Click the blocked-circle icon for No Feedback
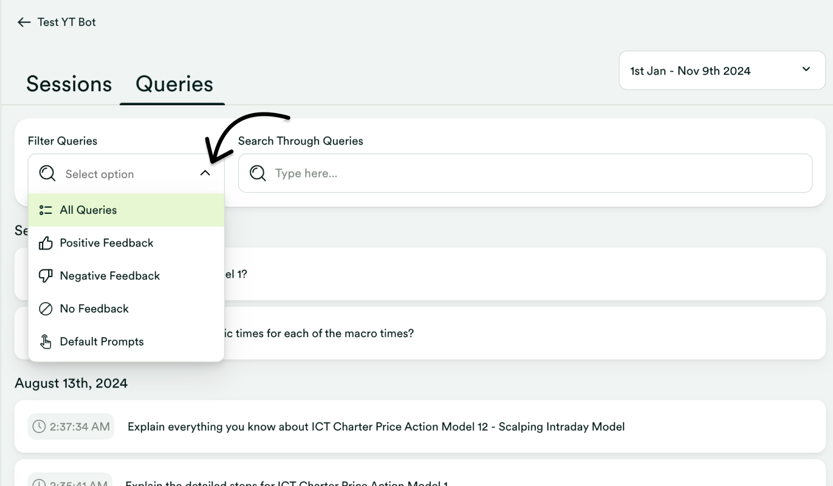833x486 pixels. pyautogui.click(x=46, y=309)
